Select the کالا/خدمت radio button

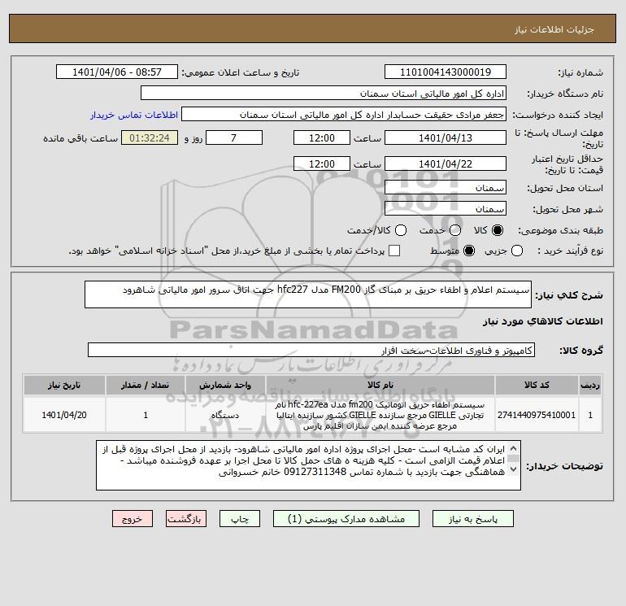click(401, 230)
